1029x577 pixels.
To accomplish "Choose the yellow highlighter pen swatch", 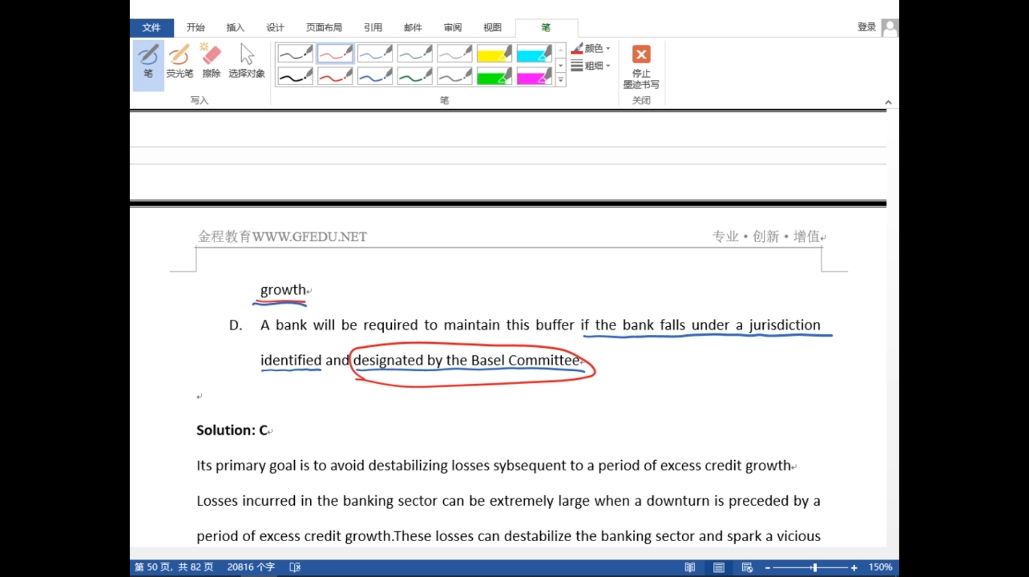I will coord(494,54).
